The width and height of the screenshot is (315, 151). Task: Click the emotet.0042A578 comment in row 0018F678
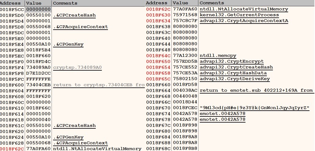tap(223, 120)
